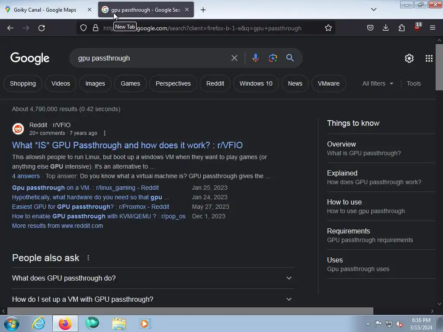Start voice search with the microphone icon

point(255,58)
